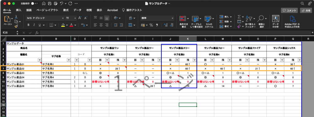Toggle align text left
This screenshot has height=117, width=314.
point(95,25)
